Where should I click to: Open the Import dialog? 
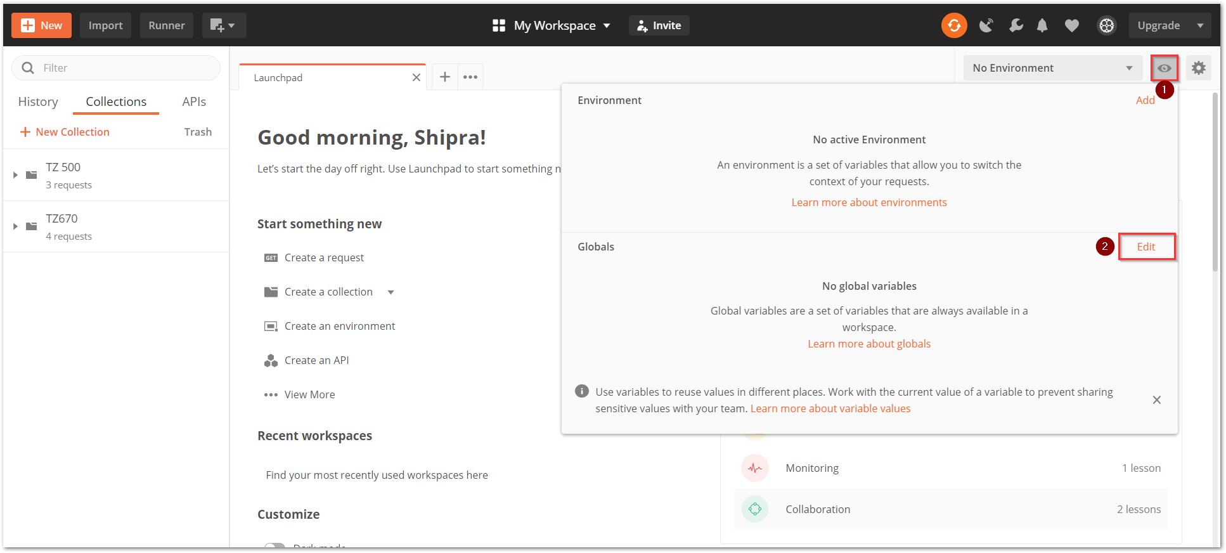(105, 25)
